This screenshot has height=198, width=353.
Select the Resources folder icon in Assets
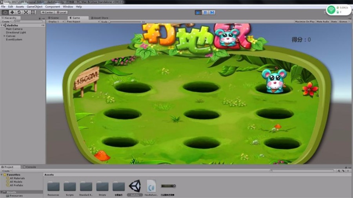point(53,187)
